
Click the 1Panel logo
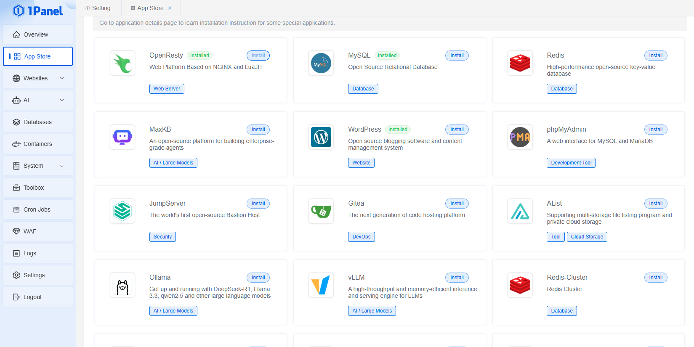(x=38, y=11)
